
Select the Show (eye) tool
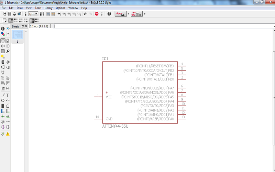8,29
